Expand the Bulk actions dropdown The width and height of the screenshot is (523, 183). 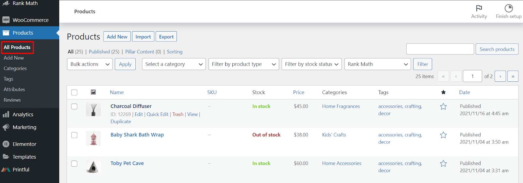90,64
